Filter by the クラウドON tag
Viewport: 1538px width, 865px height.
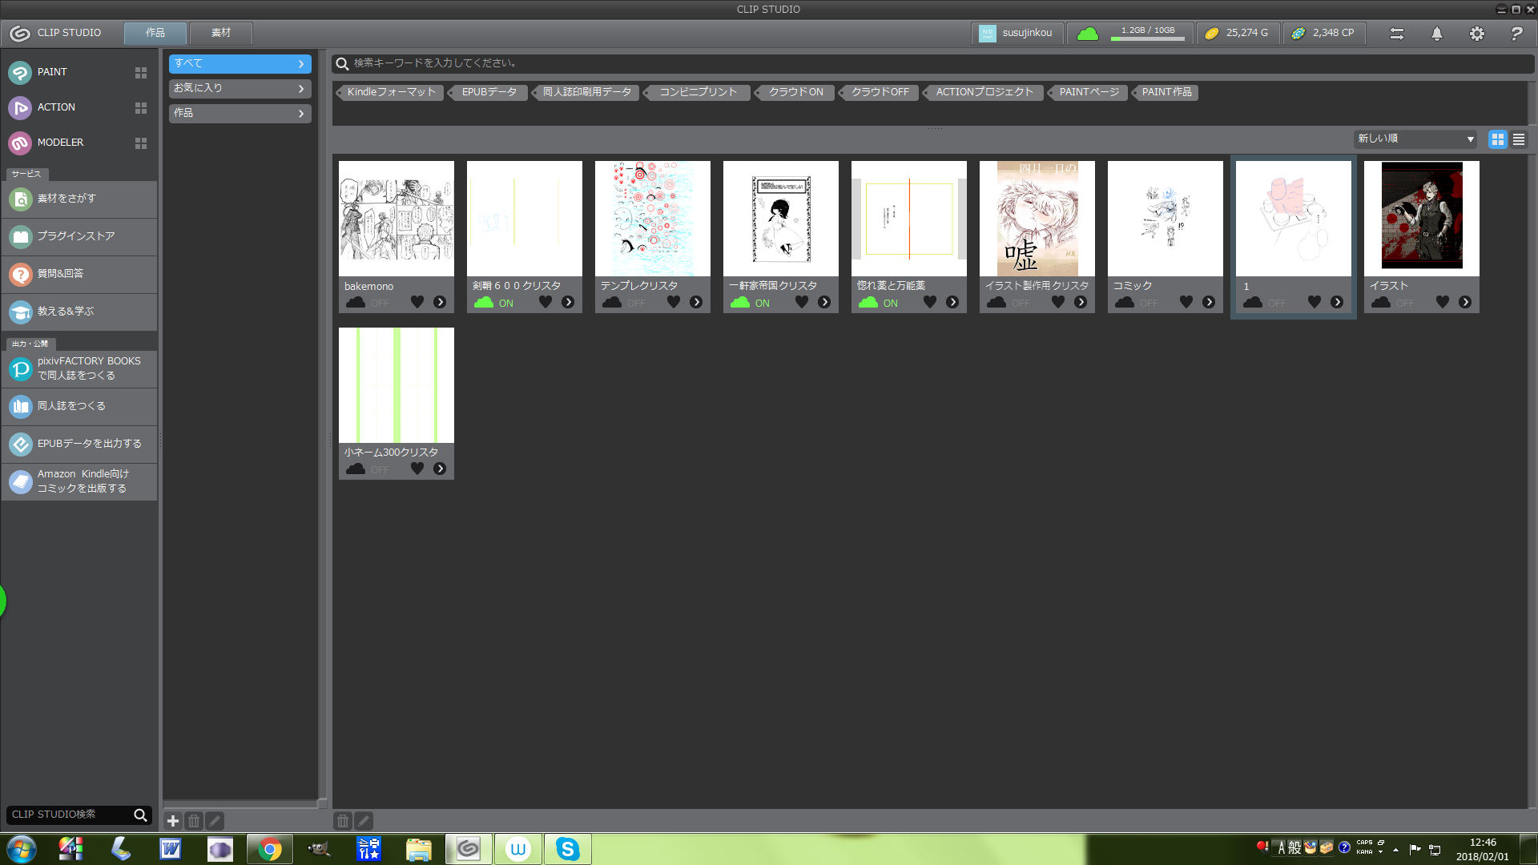pyautogui.click(x=795, y=92)
